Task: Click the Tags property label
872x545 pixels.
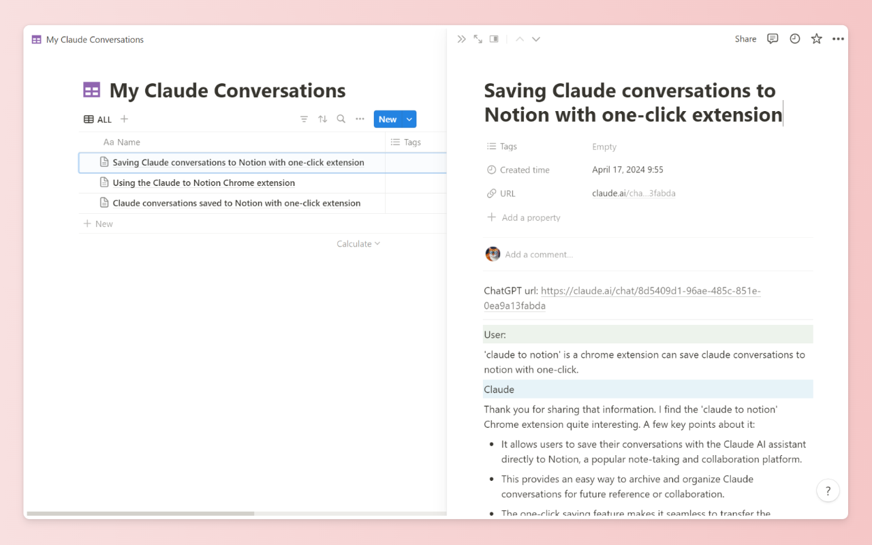Action: click(x=502, y=146)
